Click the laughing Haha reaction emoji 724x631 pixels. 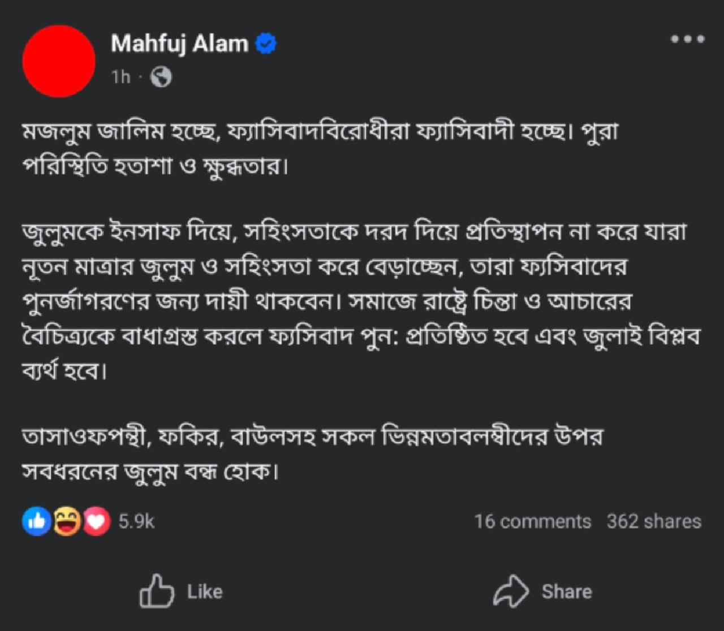[67, 521]
